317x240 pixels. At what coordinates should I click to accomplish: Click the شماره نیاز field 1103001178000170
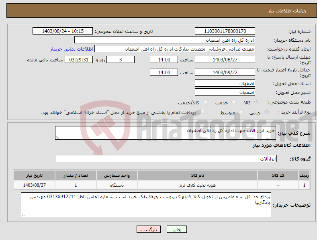point(225,31)
